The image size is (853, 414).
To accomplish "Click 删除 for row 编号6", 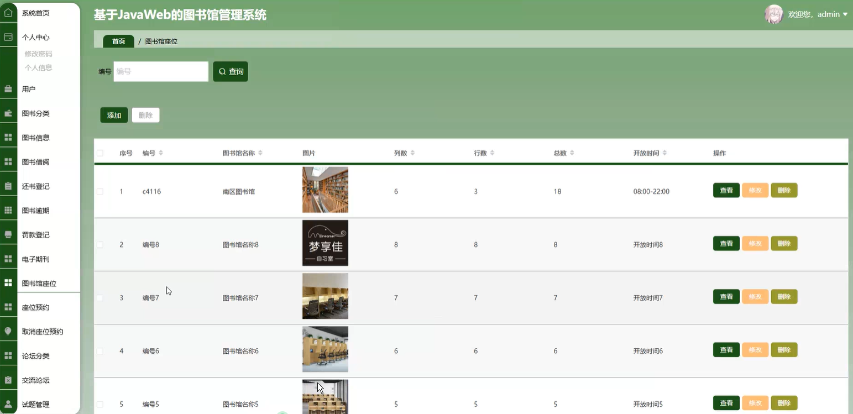I will 784,350.
